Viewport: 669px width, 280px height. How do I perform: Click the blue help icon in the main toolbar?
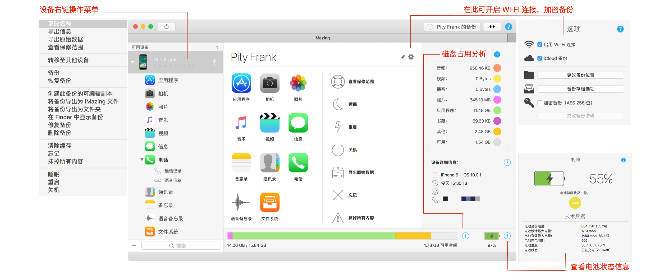pos(508,27)
